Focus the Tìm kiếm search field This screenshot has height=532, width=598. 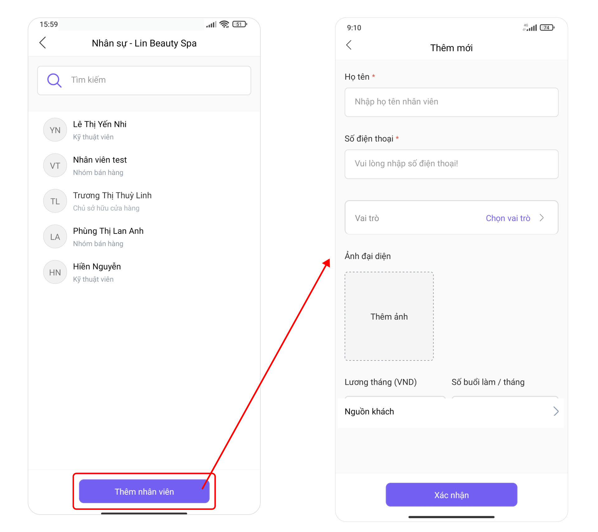(144, 80)
